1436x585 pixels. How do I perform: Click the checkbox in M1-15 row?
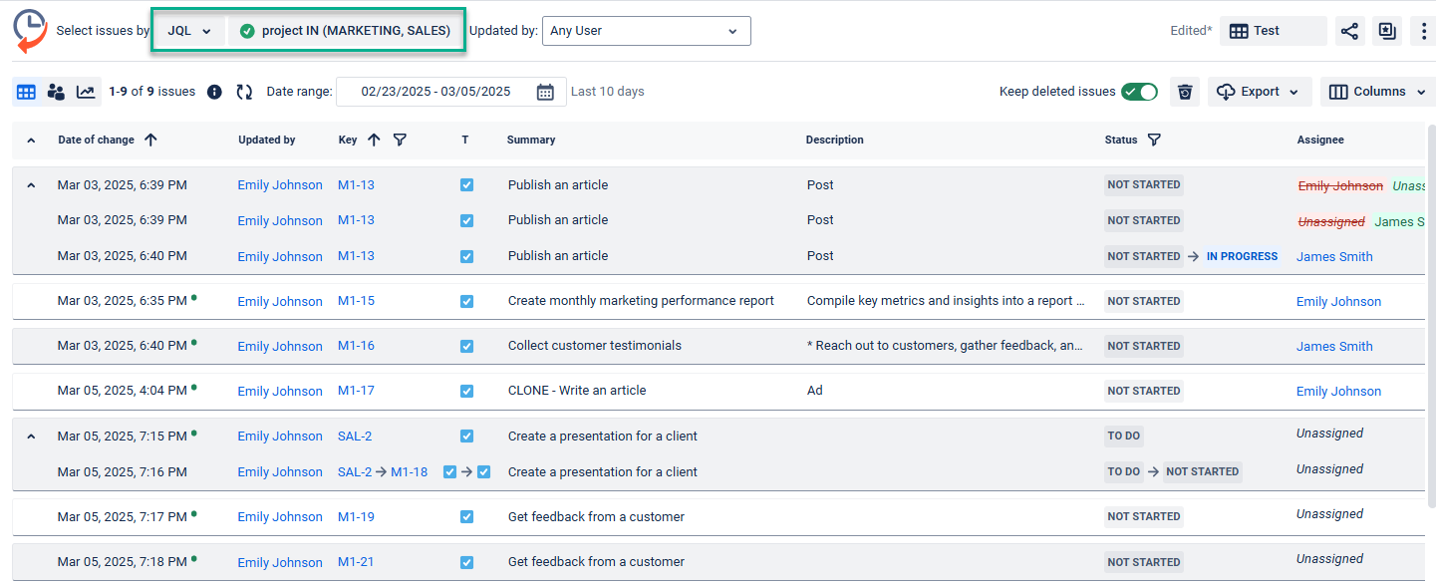[x=466, y=301]
